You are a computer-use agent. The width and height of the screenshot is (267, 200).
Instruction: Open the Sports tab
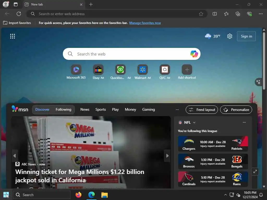pyautogui.click(x=100, y=110)
